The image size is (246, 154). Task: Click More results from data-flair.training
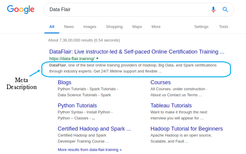click(89, 149)
